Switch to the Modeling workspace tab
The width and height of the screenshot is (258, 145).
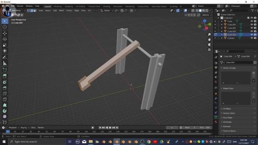click(58, 6)
